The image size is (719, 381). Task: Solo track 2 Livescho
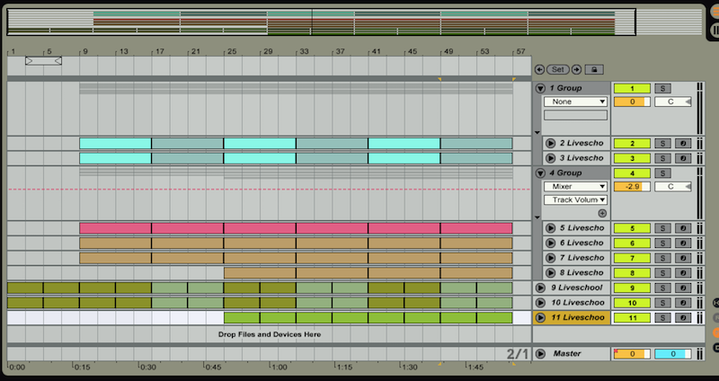click(662, 144)
